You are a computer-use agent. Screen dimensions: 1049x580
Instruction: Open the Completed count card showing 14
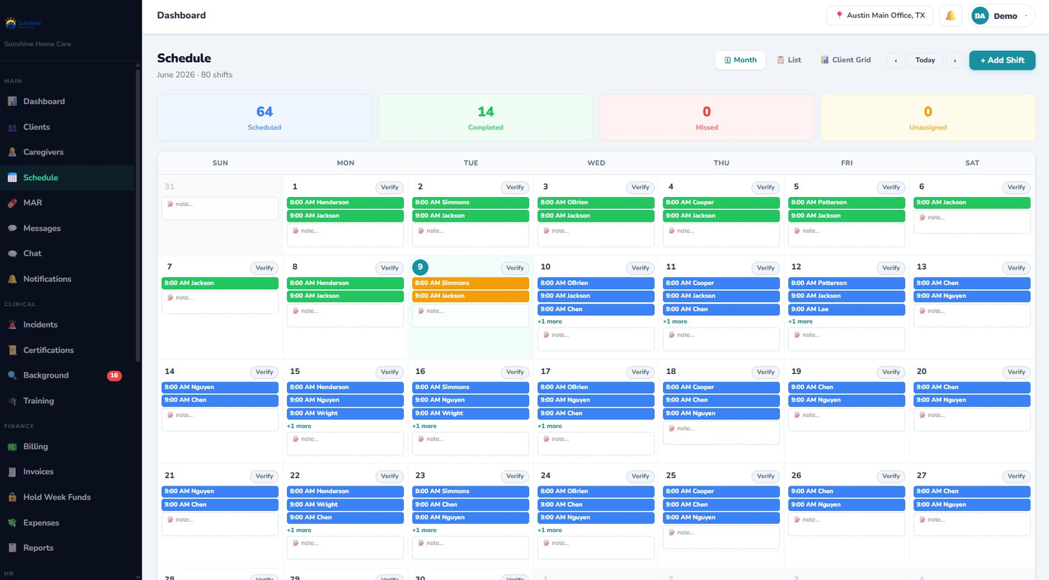pyautogui.click(x=486, y=118)
